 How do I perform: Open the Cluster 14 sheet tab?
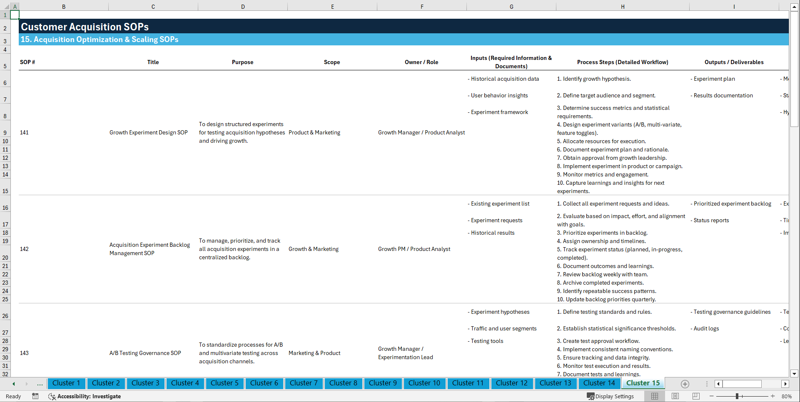pos(599,383)
